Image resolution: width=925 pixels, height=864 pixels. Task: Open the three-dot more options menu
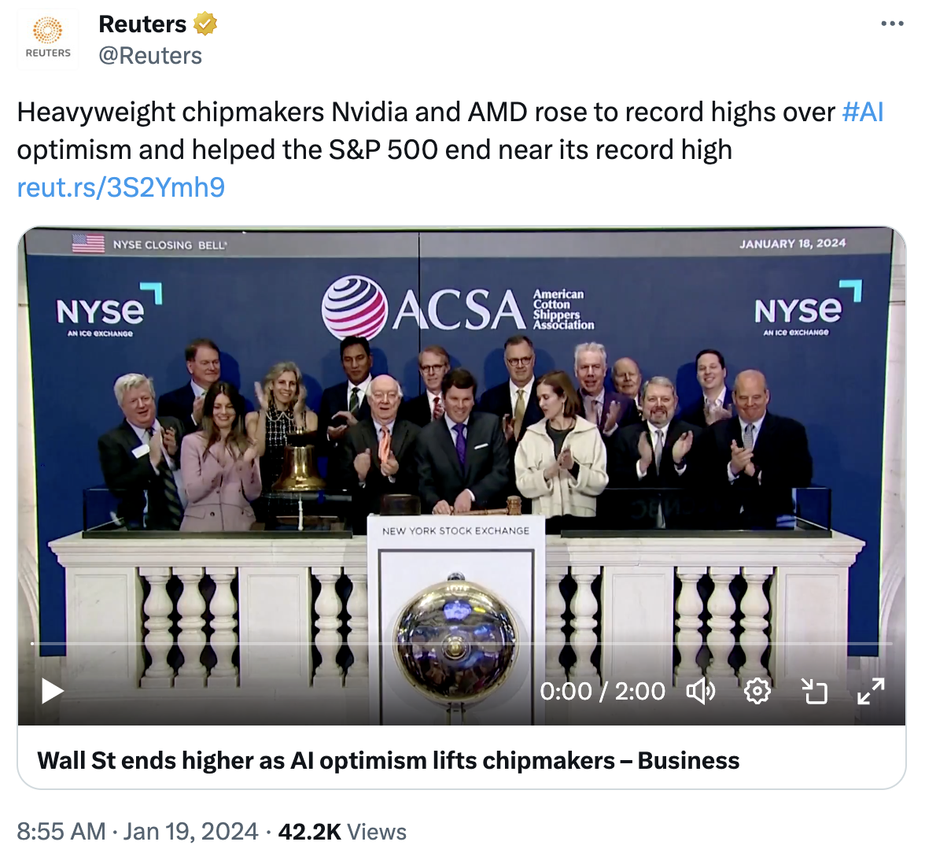point(892,24)
